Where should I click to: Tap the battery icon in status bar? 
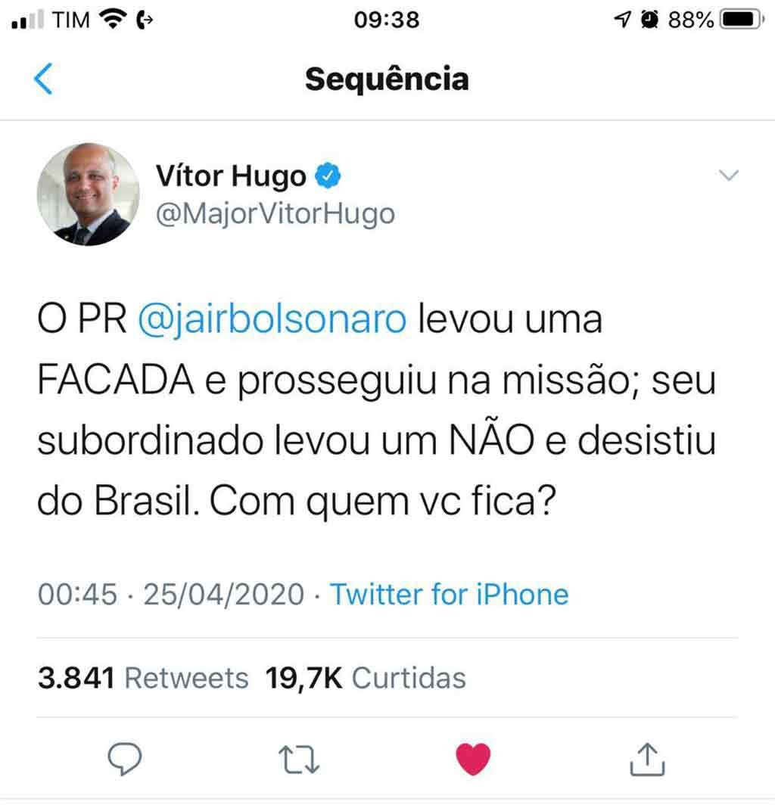tap(742, 20)
